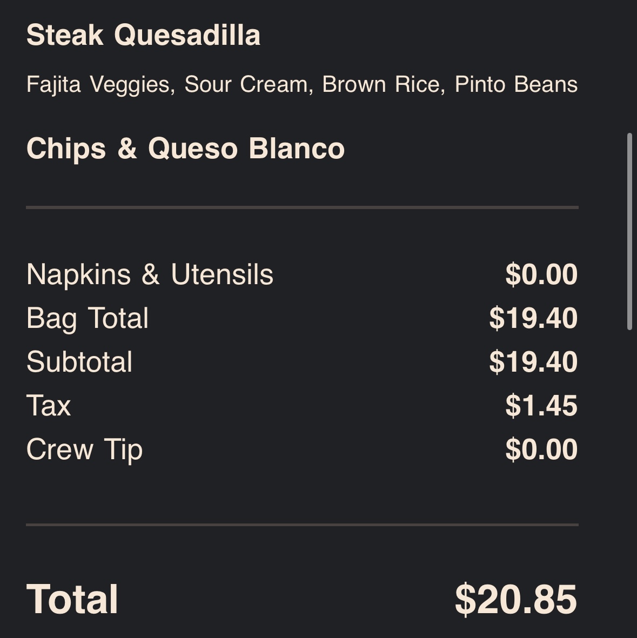
Task: Tap the Crew Tip label
Action: [84, 449]
